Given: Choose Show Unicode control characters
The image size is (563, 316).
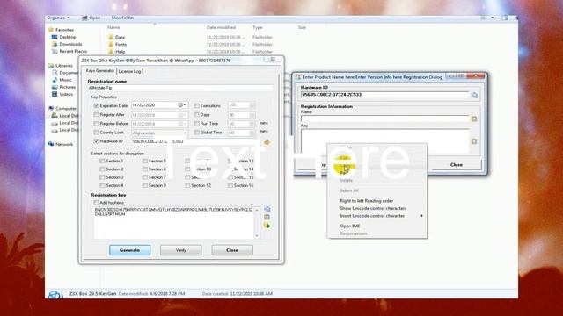Looking at the screenshot, I should (373, 209).
